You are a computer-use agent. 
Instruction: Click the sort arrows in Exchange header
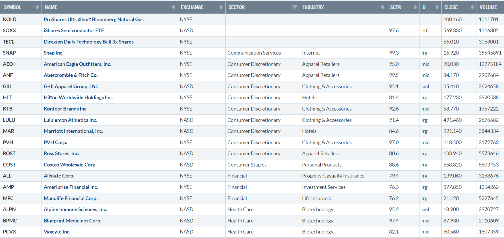(x=221, y=7)
